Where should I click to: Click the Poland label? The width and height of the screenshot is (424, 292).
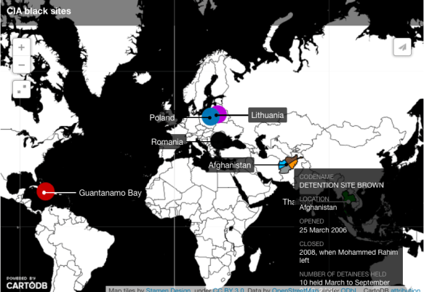pyautogui.click(x=162, y=117)
